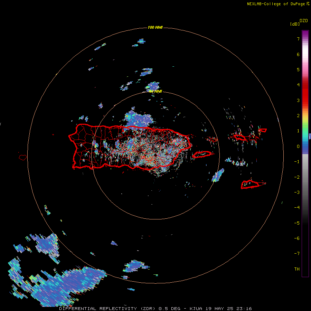
Task: Click the 6 tick label on color scale
Action: 298,54
